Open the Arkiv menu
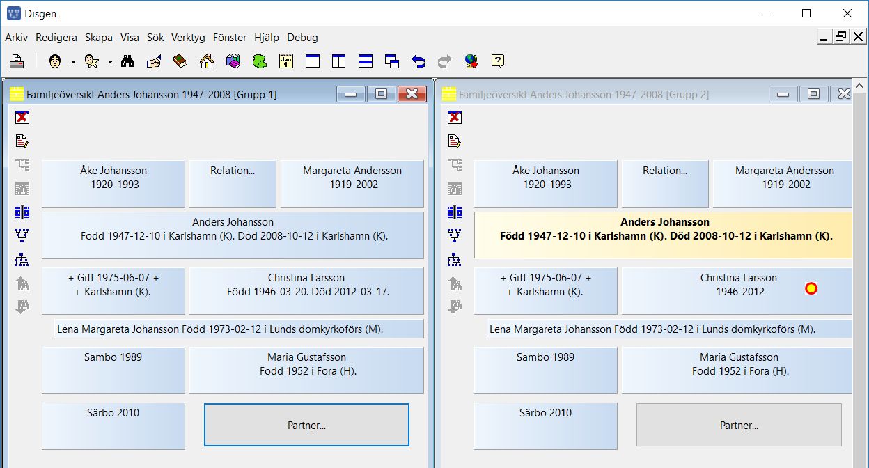Image resolution: width=869 pixels, height=468 pixels. pos(17,38)
